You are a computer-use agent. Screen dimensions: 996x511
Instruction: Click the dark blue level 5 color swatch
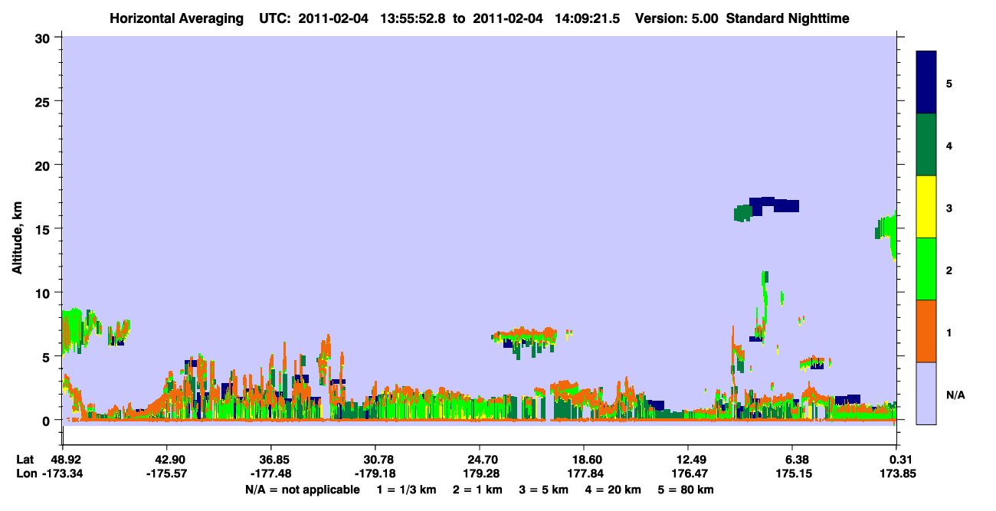point(926,83)
